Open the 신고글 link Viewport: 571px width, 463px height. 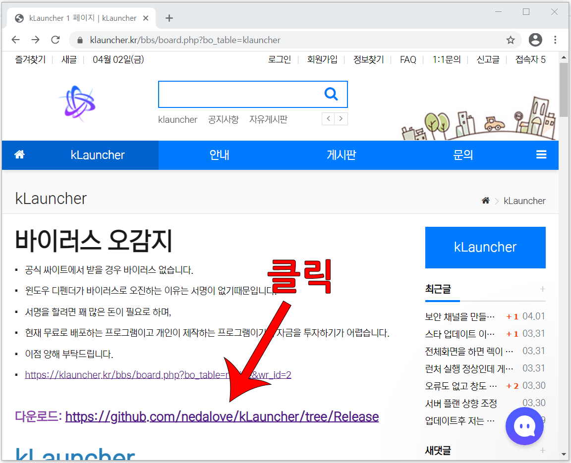pos(488,59)
